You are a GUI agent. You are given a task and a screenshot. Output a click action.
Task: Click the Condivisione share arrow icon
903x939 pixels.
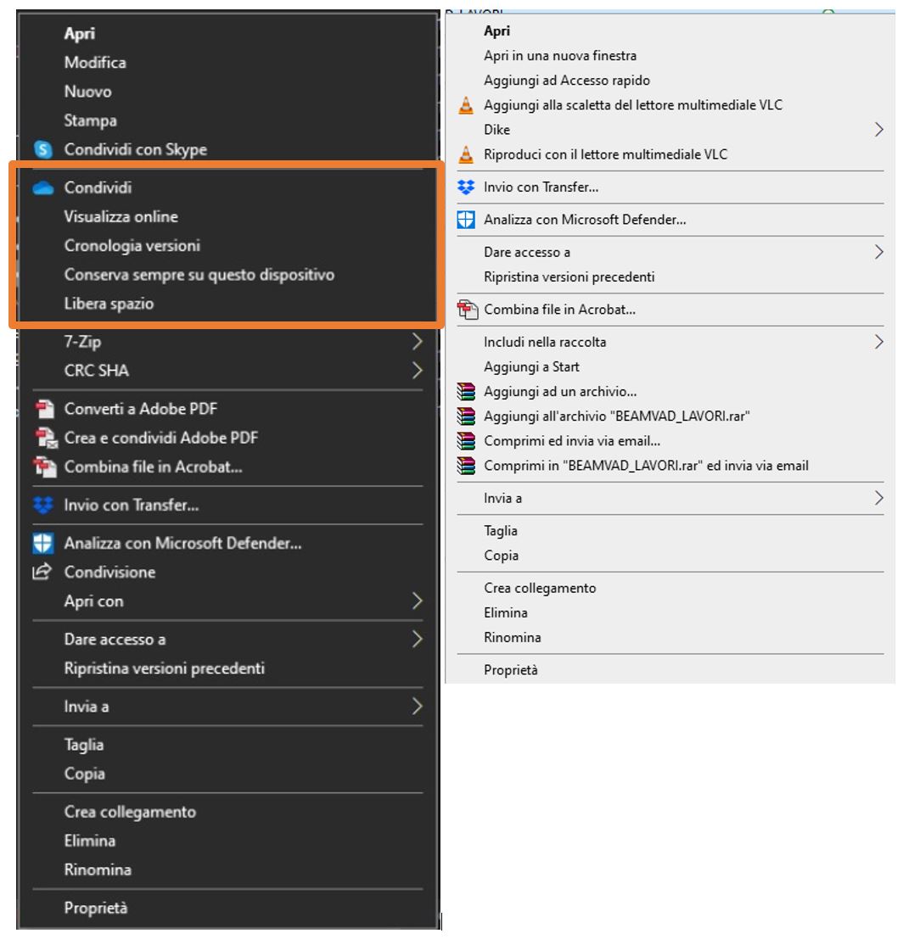tap(42, 572)
